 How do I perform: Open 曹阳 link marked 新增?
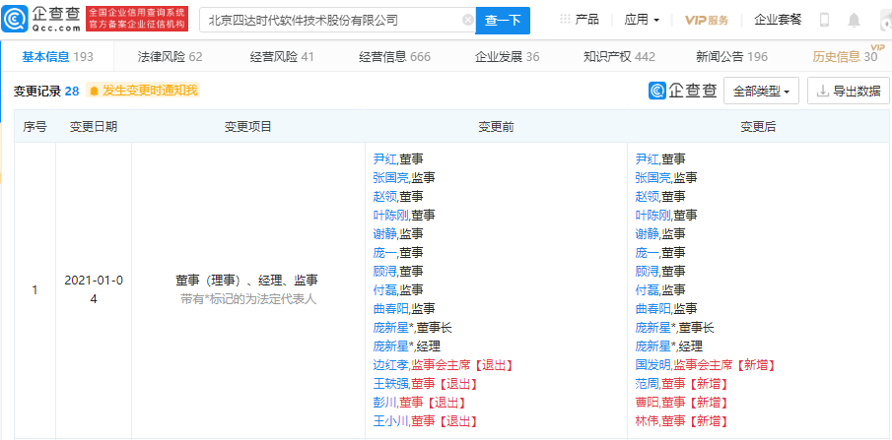click(x=648, y=403)
